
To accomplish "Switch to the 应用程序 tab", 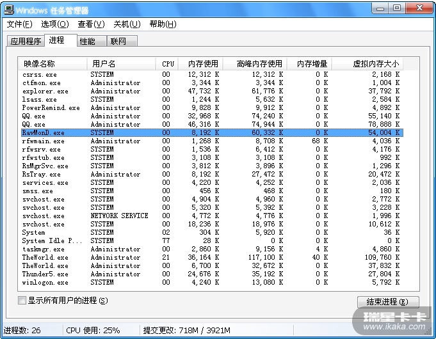I will point(26,41).
